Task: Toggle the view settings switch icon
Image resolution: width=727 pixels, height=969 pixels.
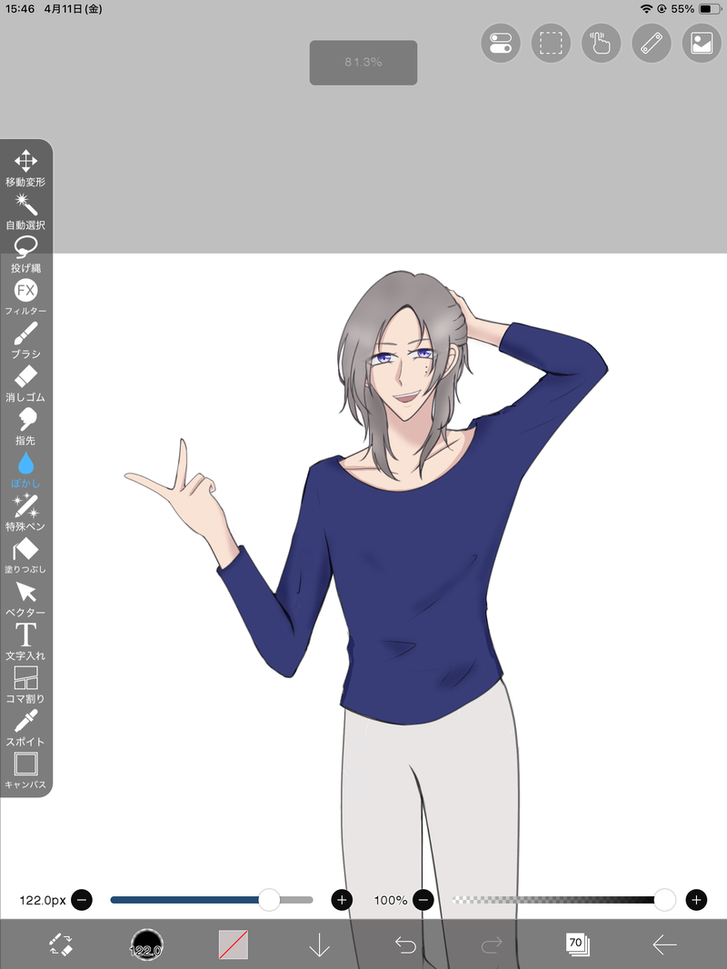Action: 501,44
